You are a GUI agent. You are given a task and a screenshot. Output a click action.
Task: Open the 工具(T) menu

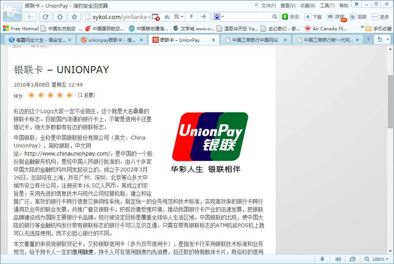(x=327, y=5)
